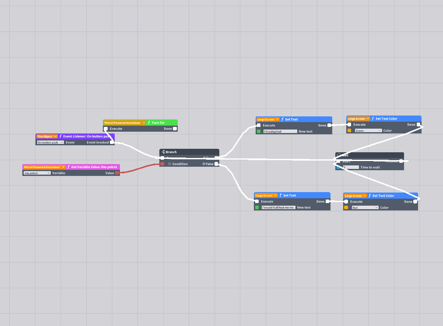Click the Wait node clock icon
Screen dimensions: 443x326
tap(339, 155)
